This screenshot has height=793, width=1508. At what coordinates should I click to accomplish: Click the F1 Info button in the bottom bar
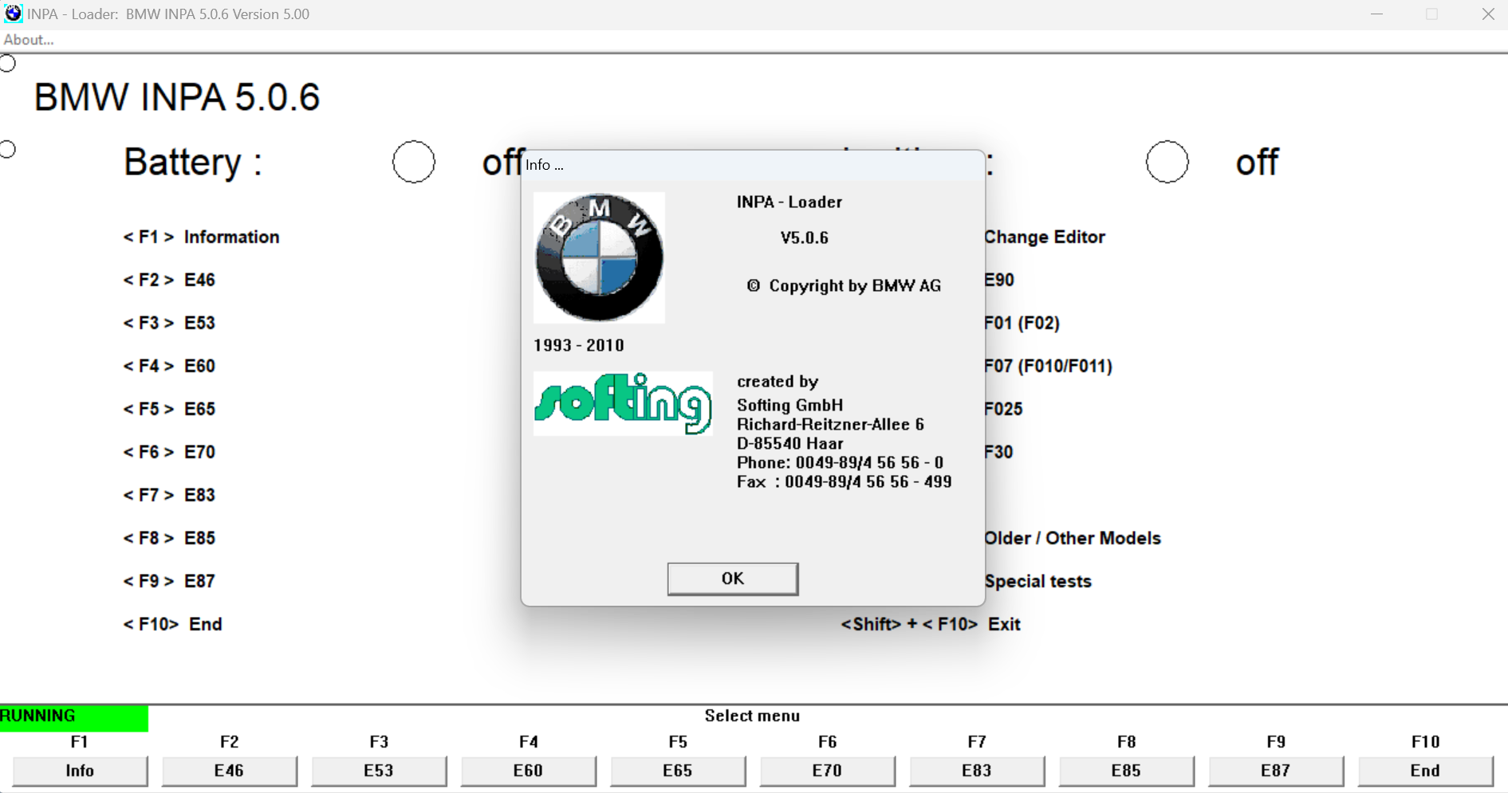pos(80,771)
